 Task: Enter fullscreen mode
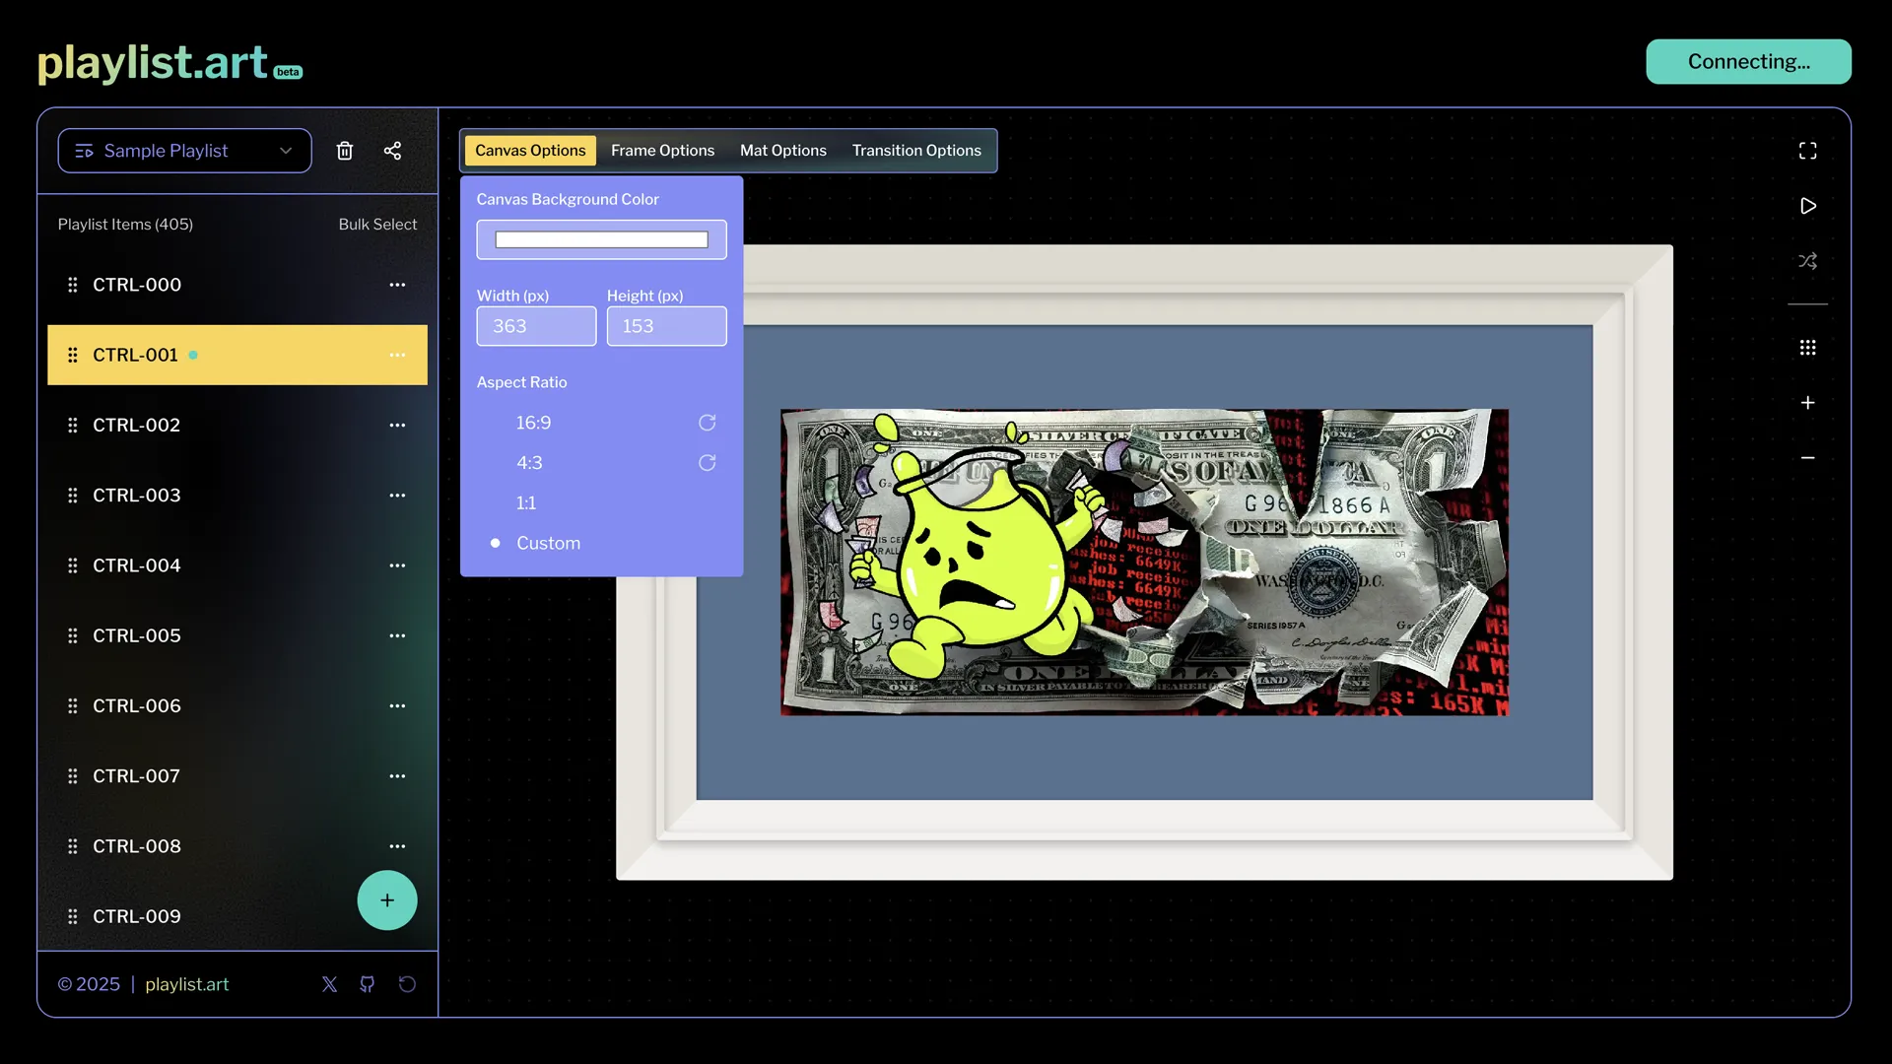point(1807,151)
